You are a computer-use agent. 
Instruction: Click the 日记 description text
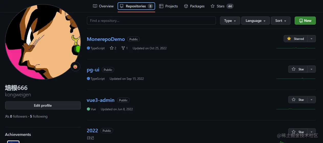click(x=90, y=138)
